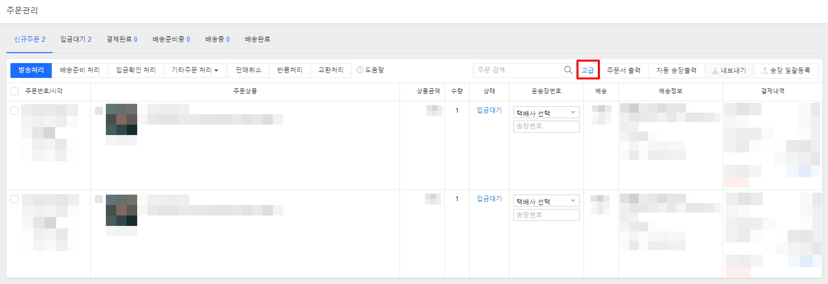The image size is (828, 284).
Task: Open the 도움말 help icon
Action: coord(360,70)
